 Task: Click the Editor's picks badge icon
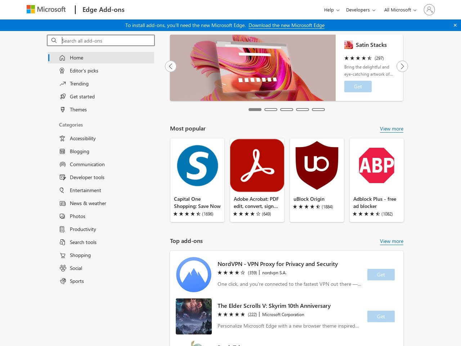tap(62, 71)
